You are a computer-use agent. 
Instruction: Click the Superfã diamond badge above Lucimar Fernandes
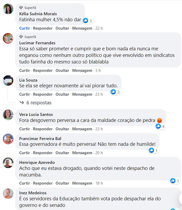click(x=21, y=37)
